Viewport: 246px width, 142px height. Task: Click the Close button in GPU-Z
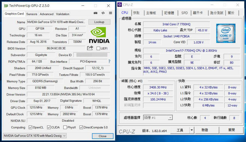103,136
